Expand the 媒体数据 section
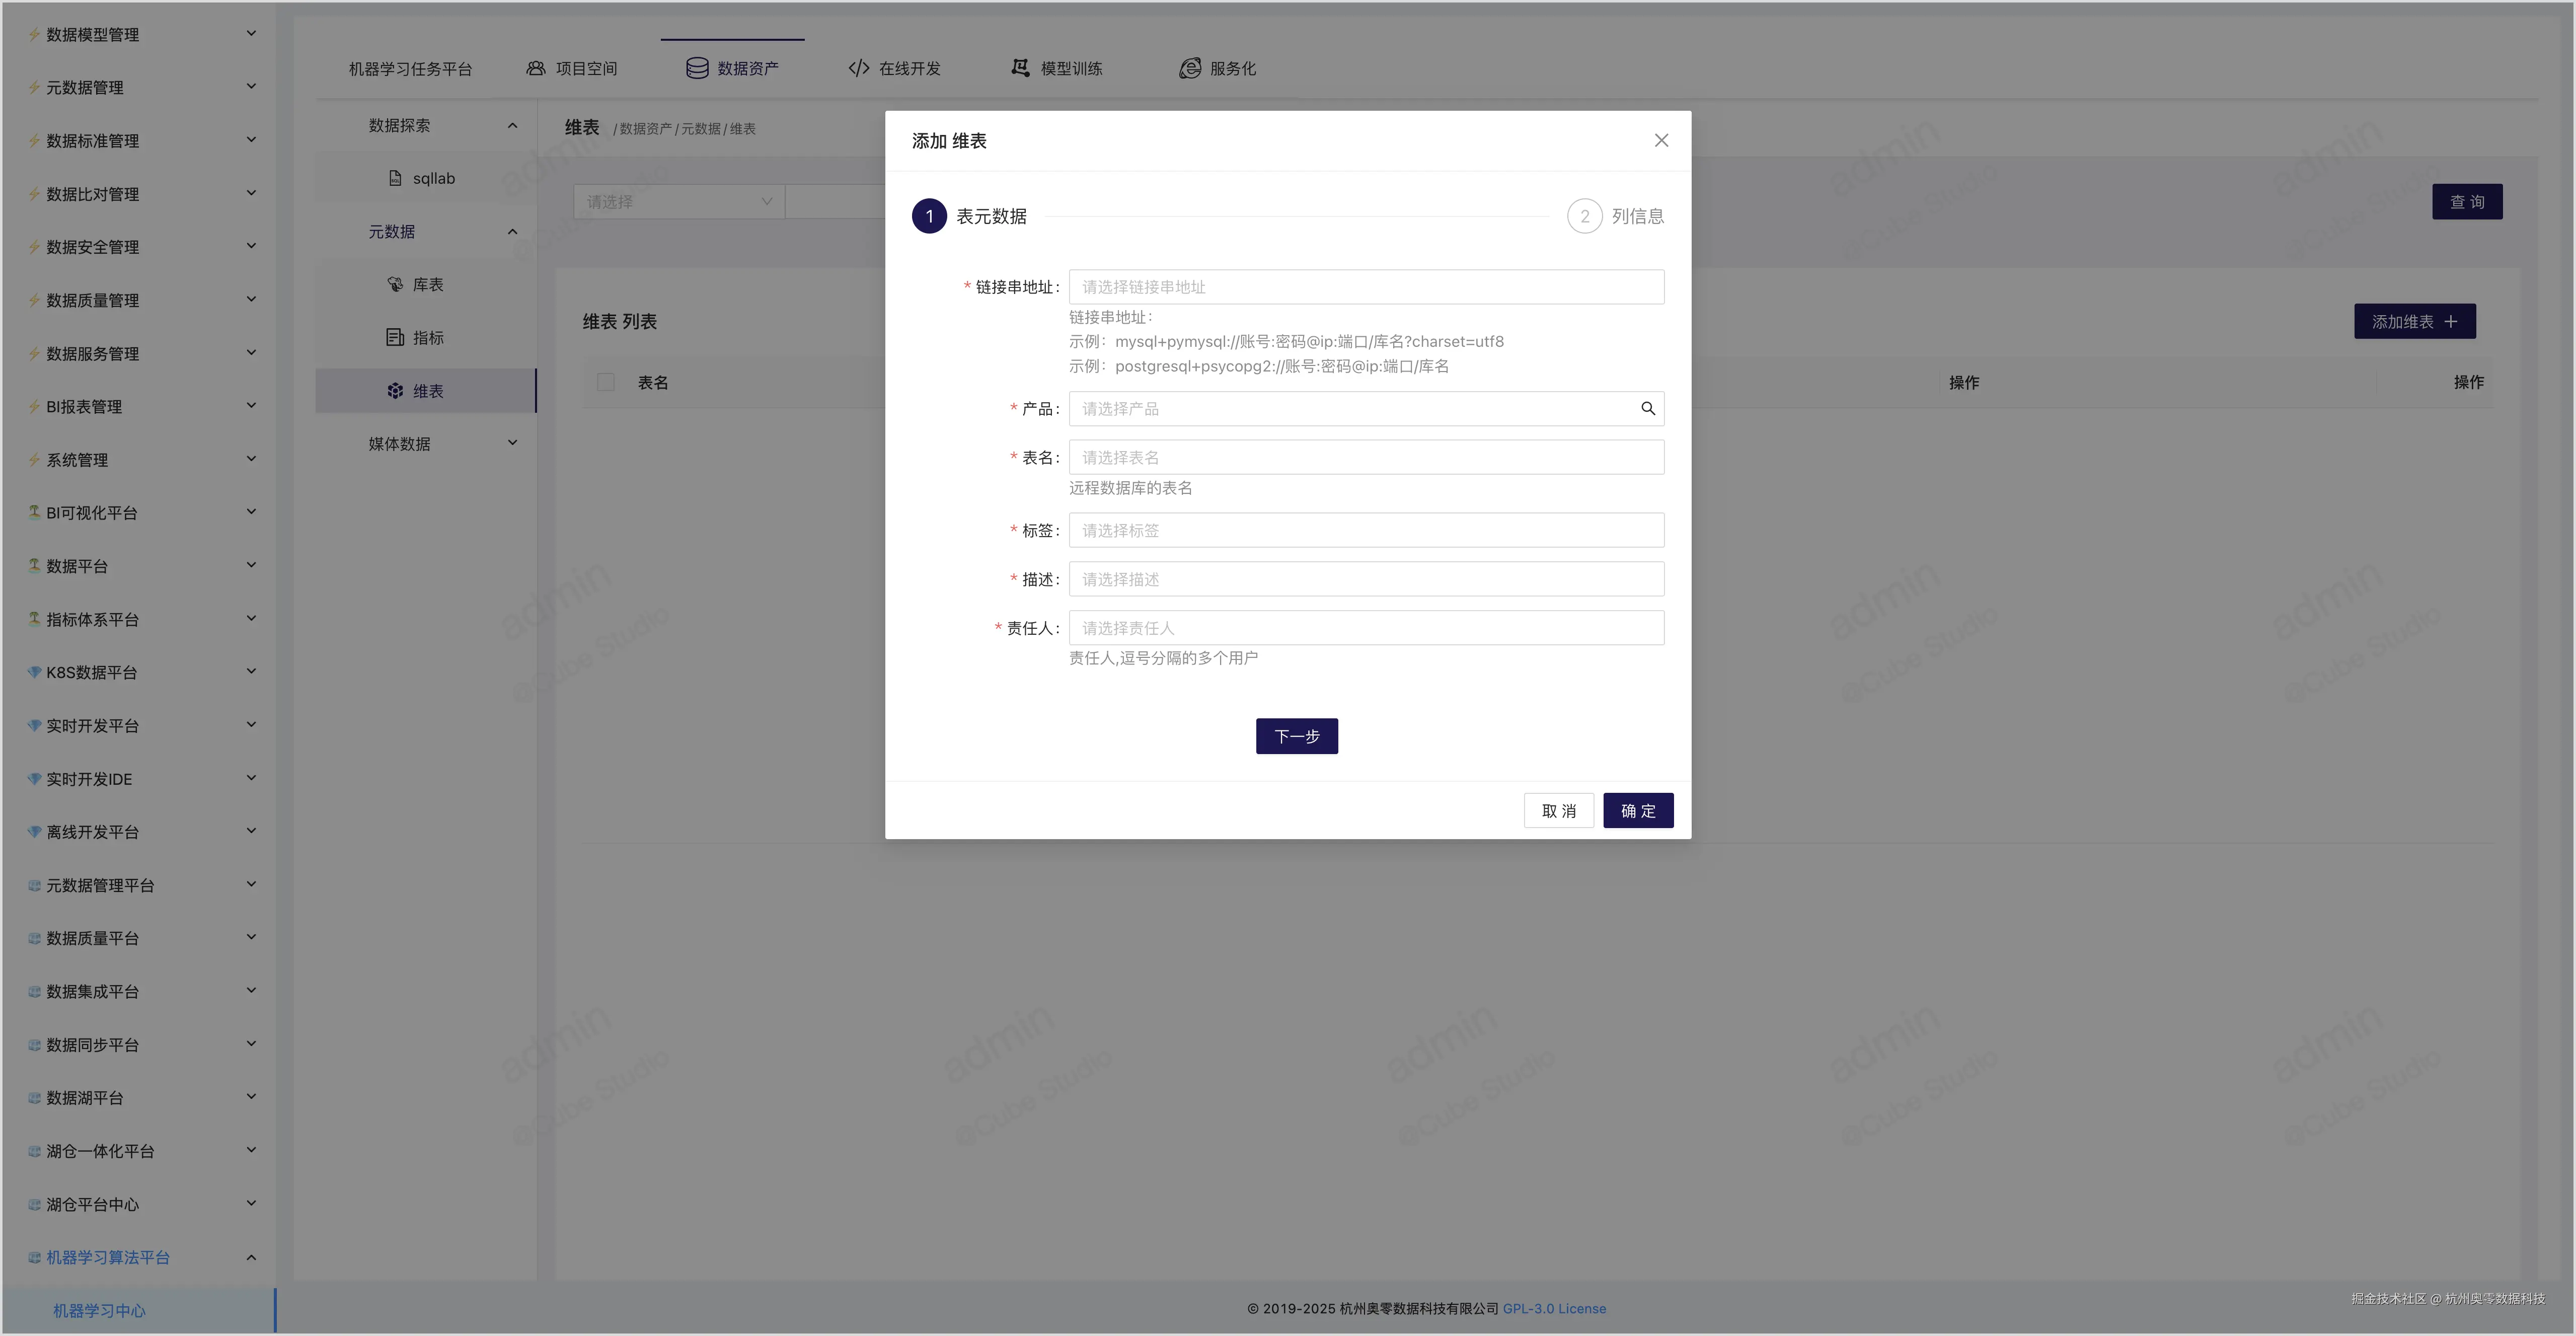The image size is (2576, 1336). pyautogui.click(x=512, y=442)
